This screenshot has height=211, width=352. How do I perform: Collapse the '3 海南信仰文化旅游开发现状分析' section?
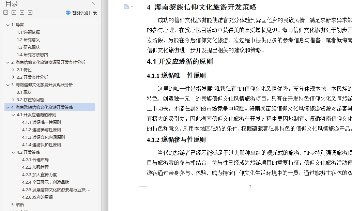tap(8, 85)
